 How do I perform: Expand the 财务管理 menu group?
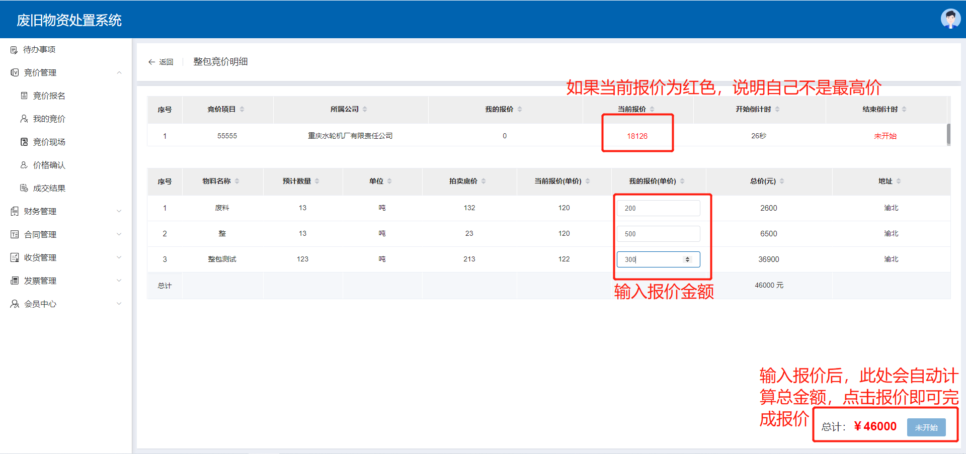[x=119, y=211]
